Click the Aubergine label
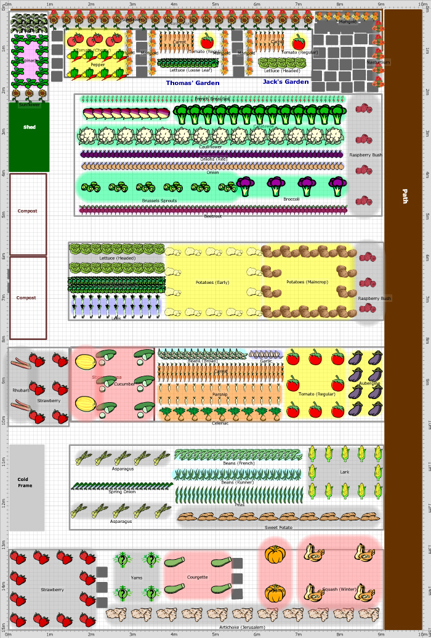Screen dimensions: 431x638 pos(369,383)
